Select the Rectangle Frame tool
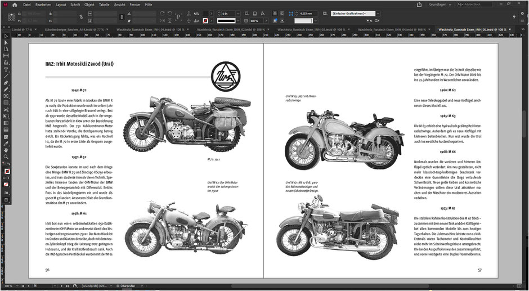The image size is (529, 291). [x=6, y=96]
